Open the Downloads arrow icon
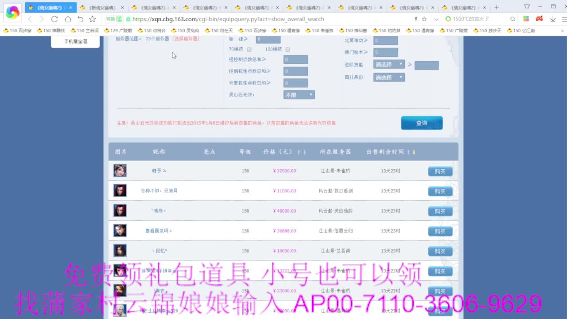Screen dimensions: 567x319 pos(552,19)
